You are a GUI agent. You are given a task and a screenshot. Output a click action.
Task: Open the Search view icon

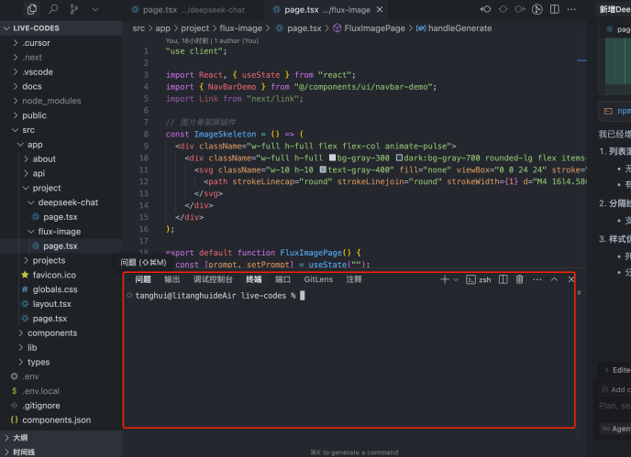[x=54, y=9]
